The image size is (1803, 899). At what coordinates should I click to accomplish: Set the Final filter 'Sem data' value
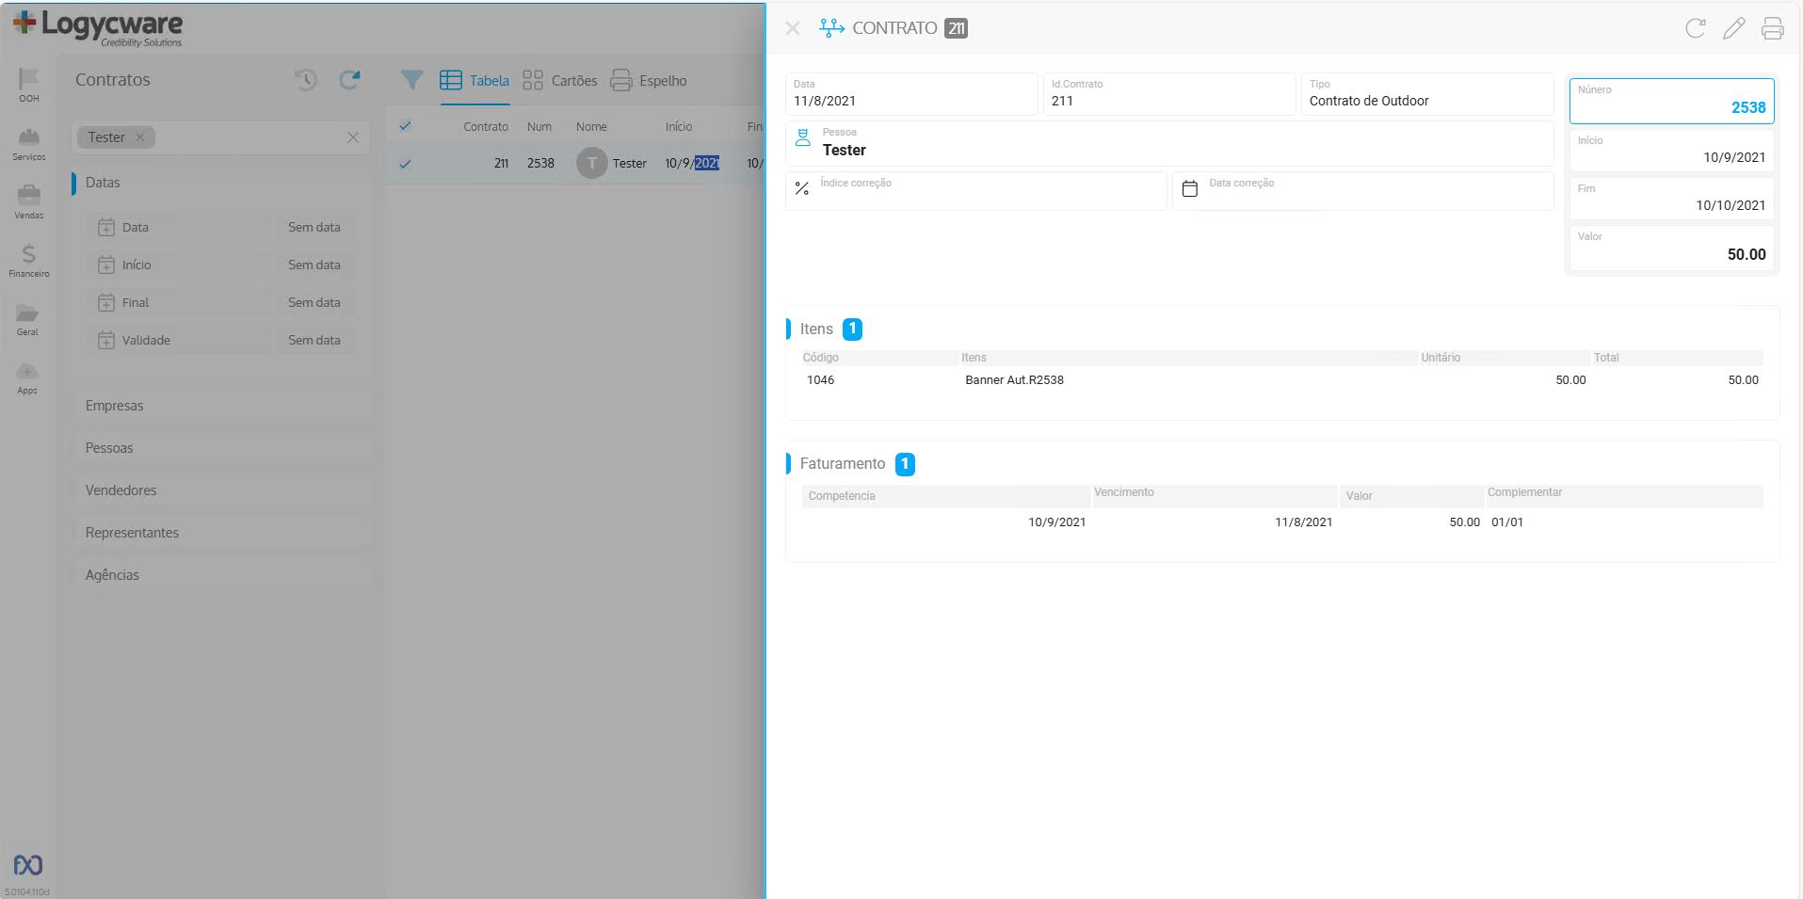314,302
